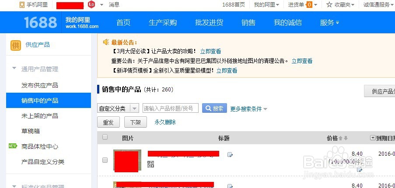395x188 pixels.
Task: Expand 更多搜索条件 options
Action: click(x=248, y=109)
